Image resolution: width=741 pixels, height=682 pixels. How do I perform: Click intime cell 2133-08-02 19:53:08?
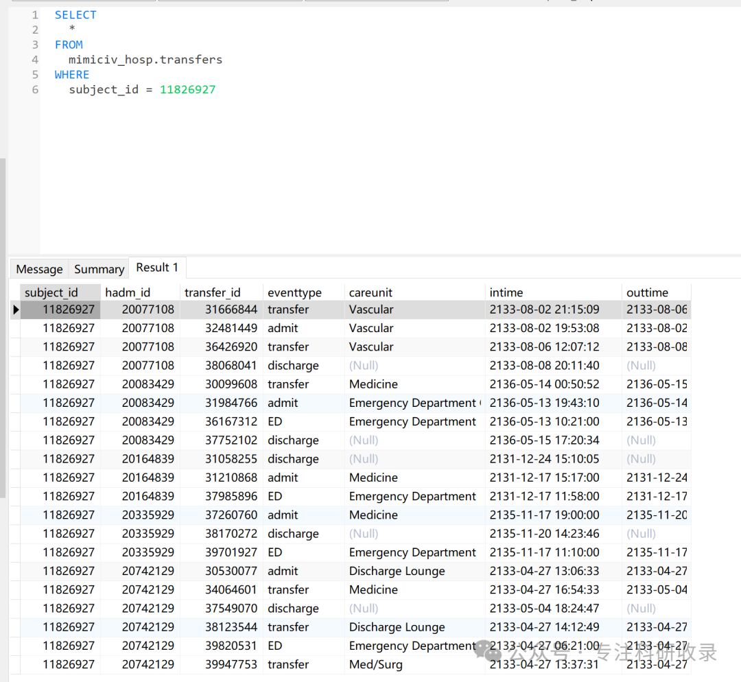[x=554, y=328]
